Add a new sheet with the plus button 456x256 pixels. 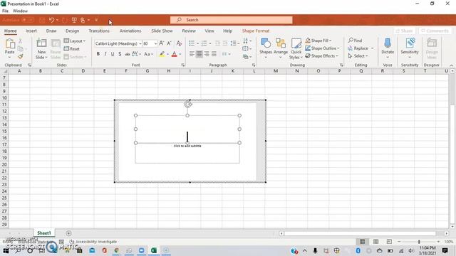pos(68,233)
